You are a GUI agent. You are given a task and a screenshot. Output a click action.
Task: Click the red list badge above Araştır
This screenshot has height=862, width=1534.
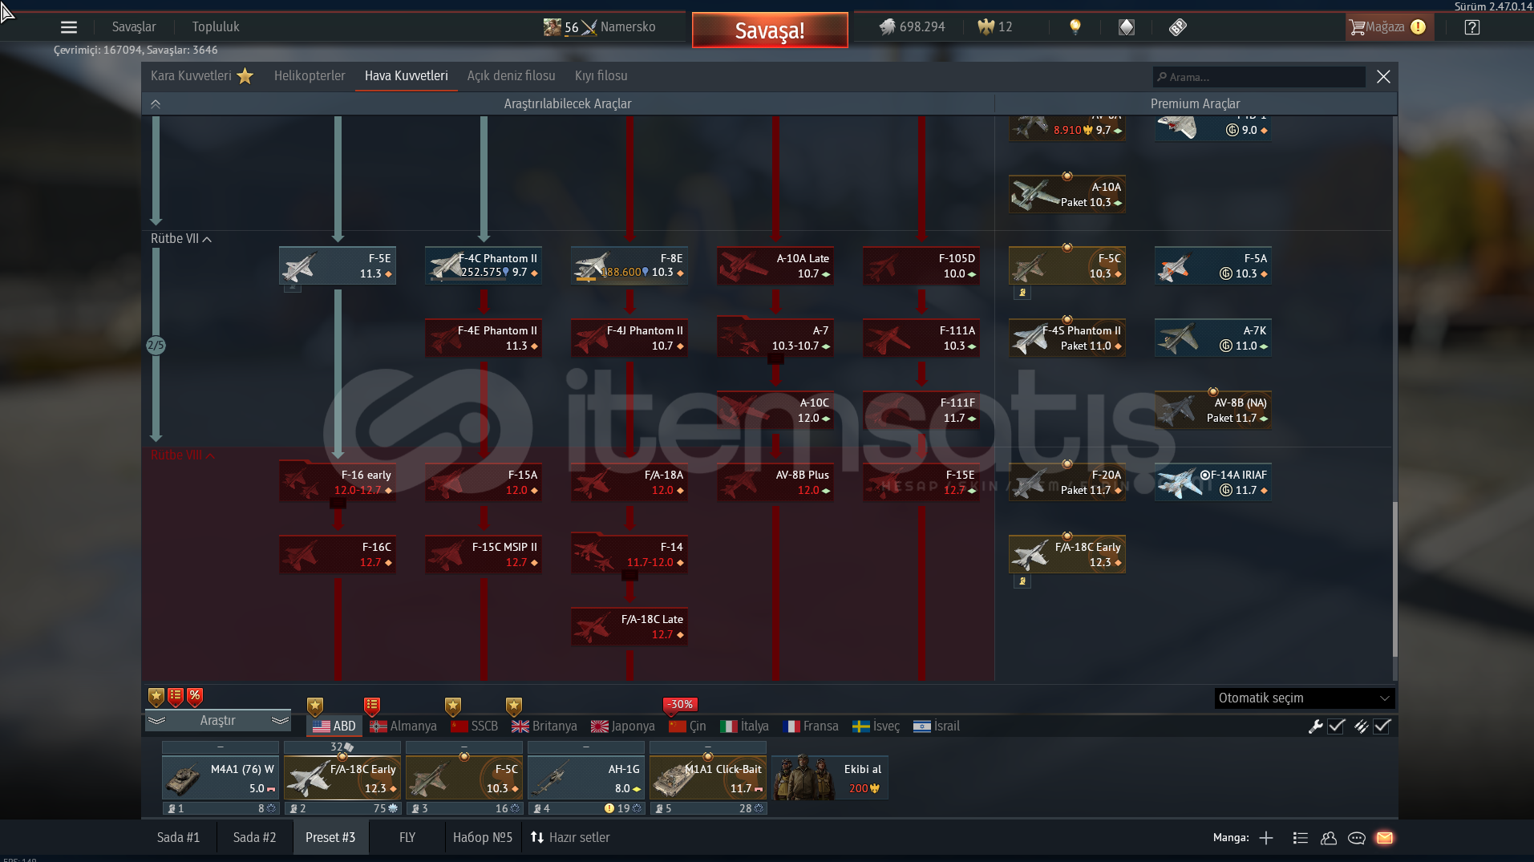[x=176, y=697]
